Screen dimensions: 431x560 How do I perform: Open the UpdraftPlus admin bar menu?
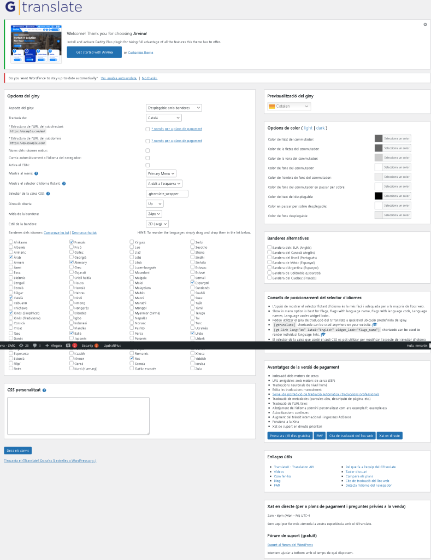111,346
